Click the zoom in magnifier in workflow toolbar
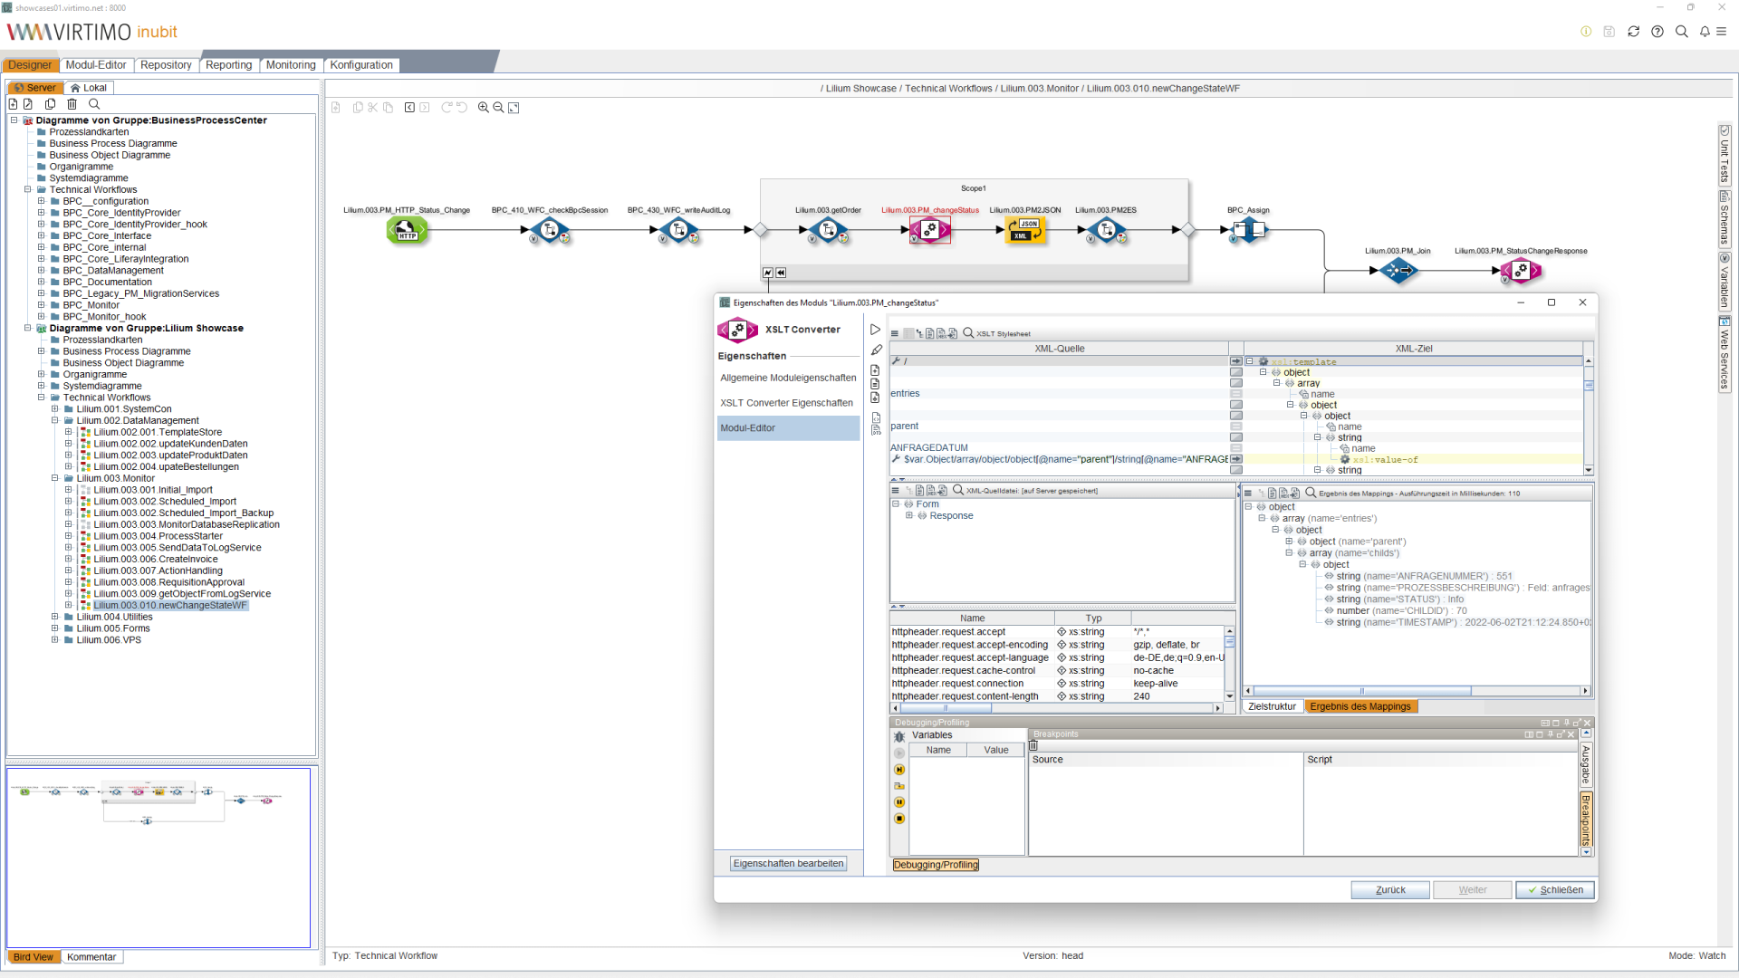Image resolution: width=1739 pixels, height=978 pixels. (484, 108)
